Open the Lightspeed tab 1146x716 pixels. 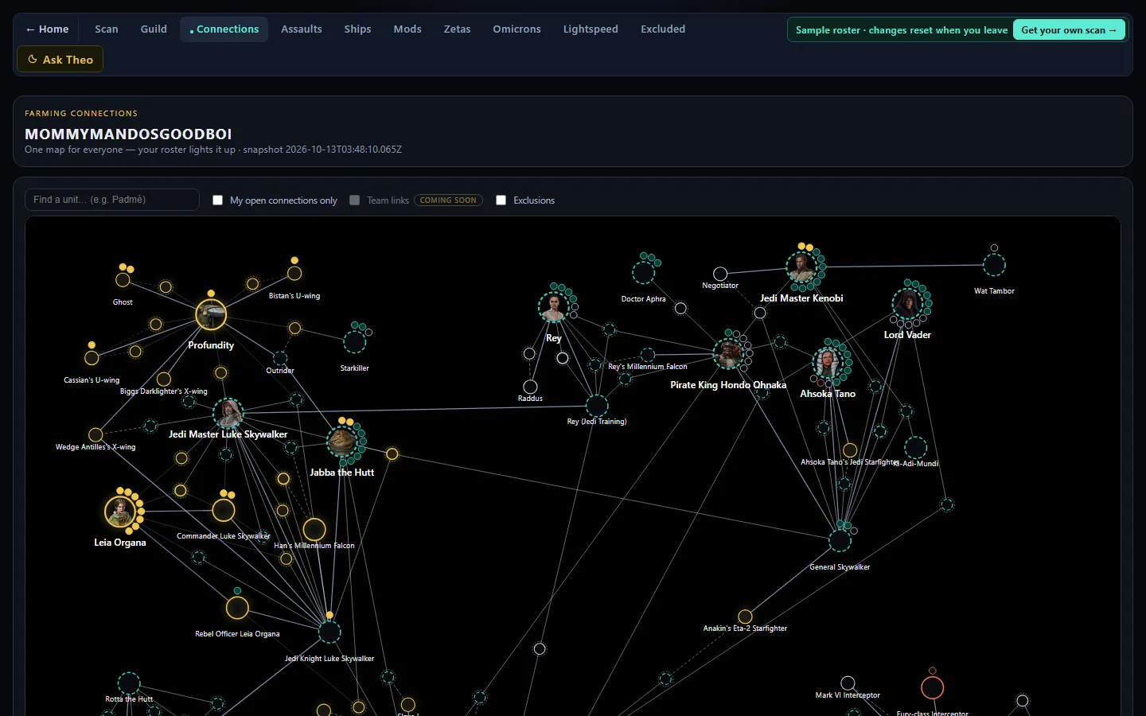591,29
